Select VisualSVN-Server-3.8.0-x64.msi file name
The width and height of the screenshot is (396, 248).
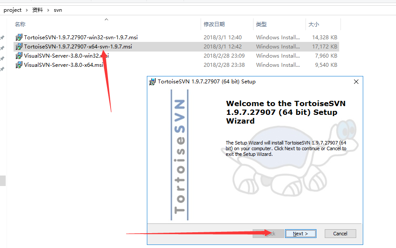(64, 65)
